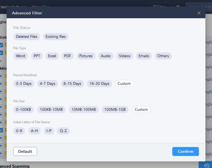
Task: Open Custom period modified option
Action: click(124, 83)
